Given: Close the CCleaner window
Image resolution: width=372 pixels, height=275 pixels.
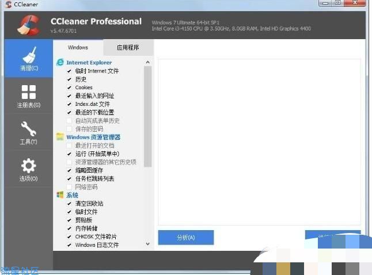Looking at the screenshot, I should point(355,3).
